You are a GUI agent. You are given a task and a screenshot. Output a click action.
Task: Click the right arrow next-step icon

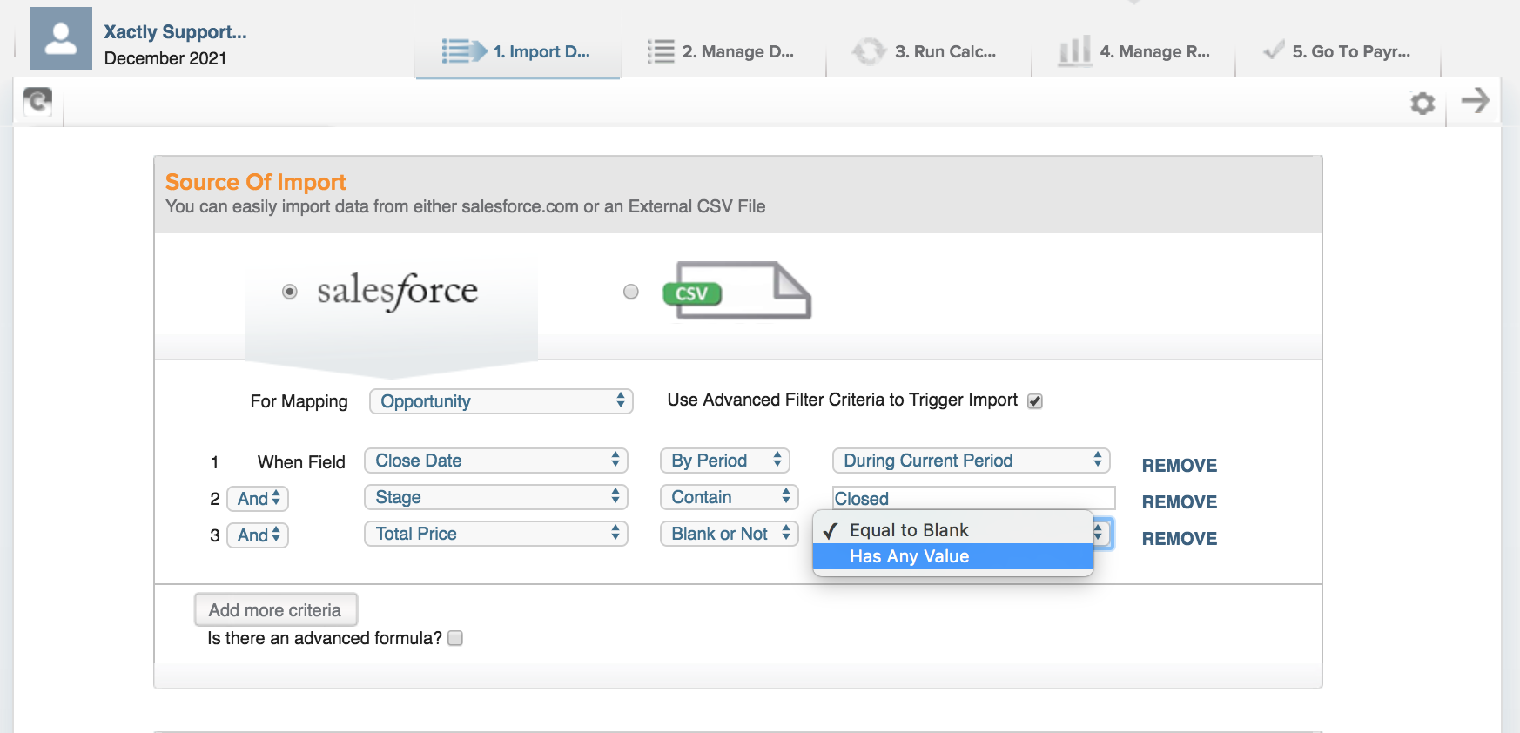click(1476, 100)
